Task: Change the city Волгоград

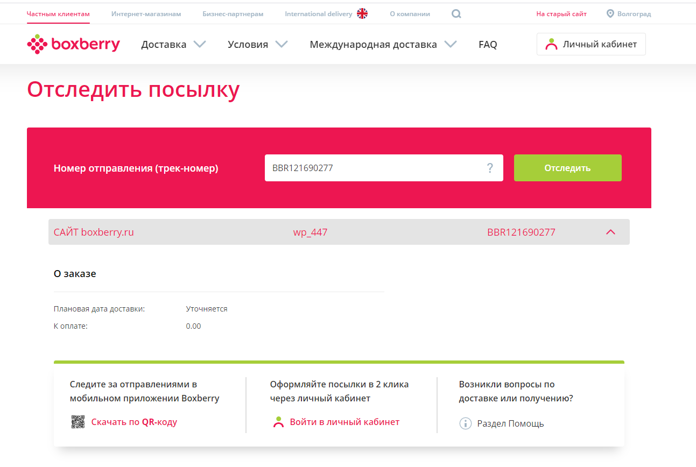Action: [x=634, y=14]
